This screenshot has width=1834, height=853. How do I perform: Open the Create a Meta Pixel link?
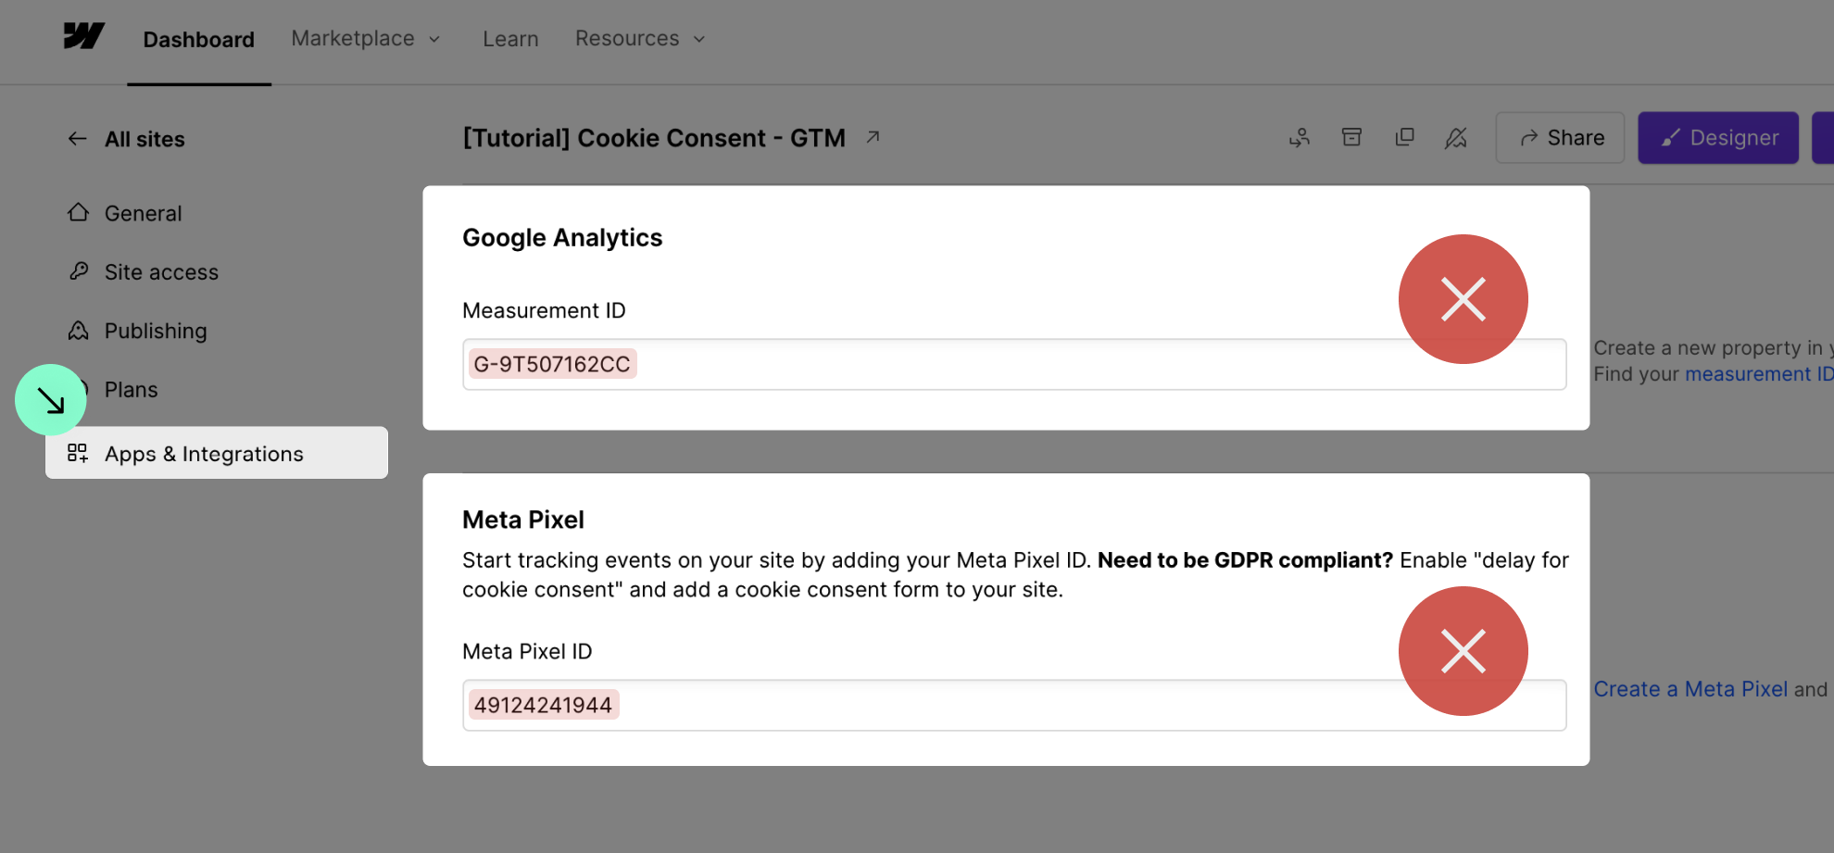(1690, 689)
